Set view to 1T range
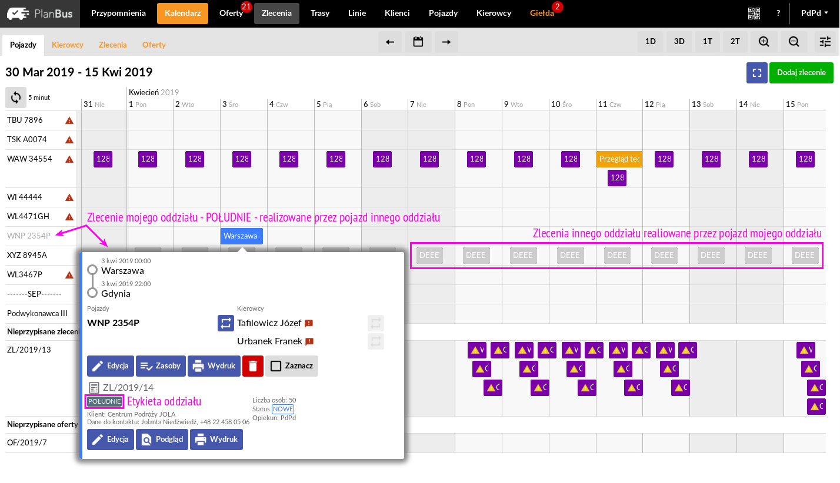 707,42
